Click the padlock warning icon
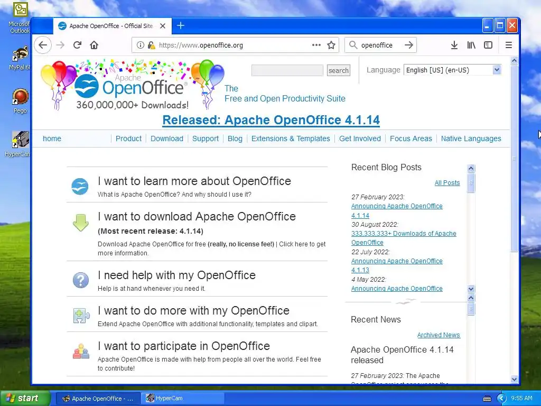The height and width of the screenshot is (406, 541). [151, 45]
